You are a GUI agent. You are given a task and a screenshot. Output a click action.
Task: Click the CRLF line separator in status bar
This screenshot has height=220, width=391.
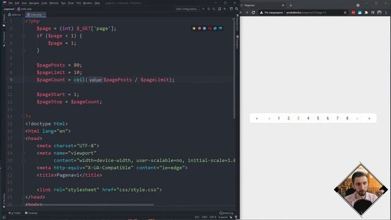pyautogui.click(x=205, y=218)
